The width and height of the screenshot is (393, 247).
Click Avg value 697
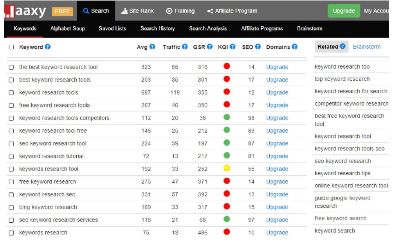point(146,93)
